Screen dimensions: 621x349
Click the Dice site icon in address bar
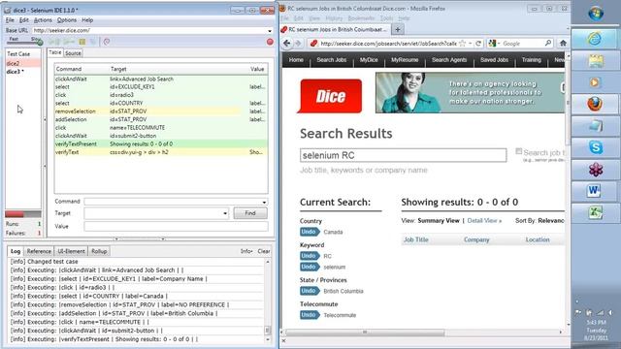313,43
